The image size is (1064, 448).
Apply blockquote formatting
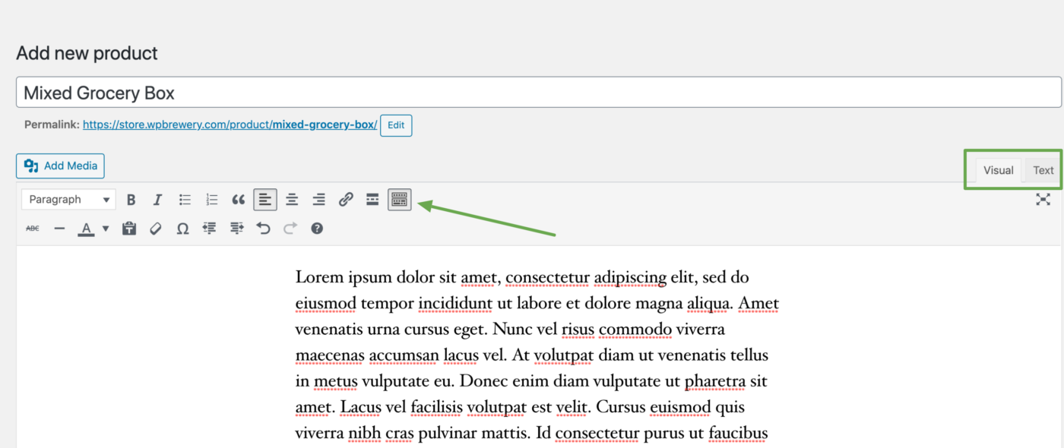(x=239, y=200)
